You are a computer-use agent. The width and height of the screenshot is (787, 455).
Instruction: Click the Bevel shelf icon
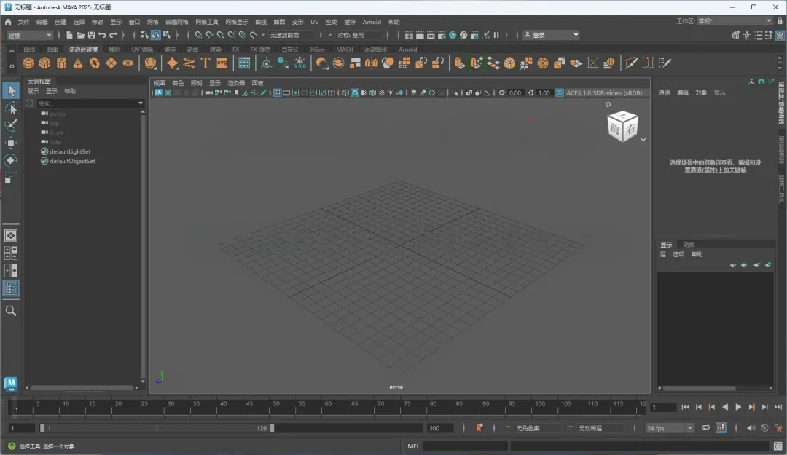510,63
